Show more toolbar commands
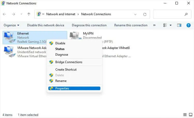The width and height of the screenshot is (194, 118). 154,25
